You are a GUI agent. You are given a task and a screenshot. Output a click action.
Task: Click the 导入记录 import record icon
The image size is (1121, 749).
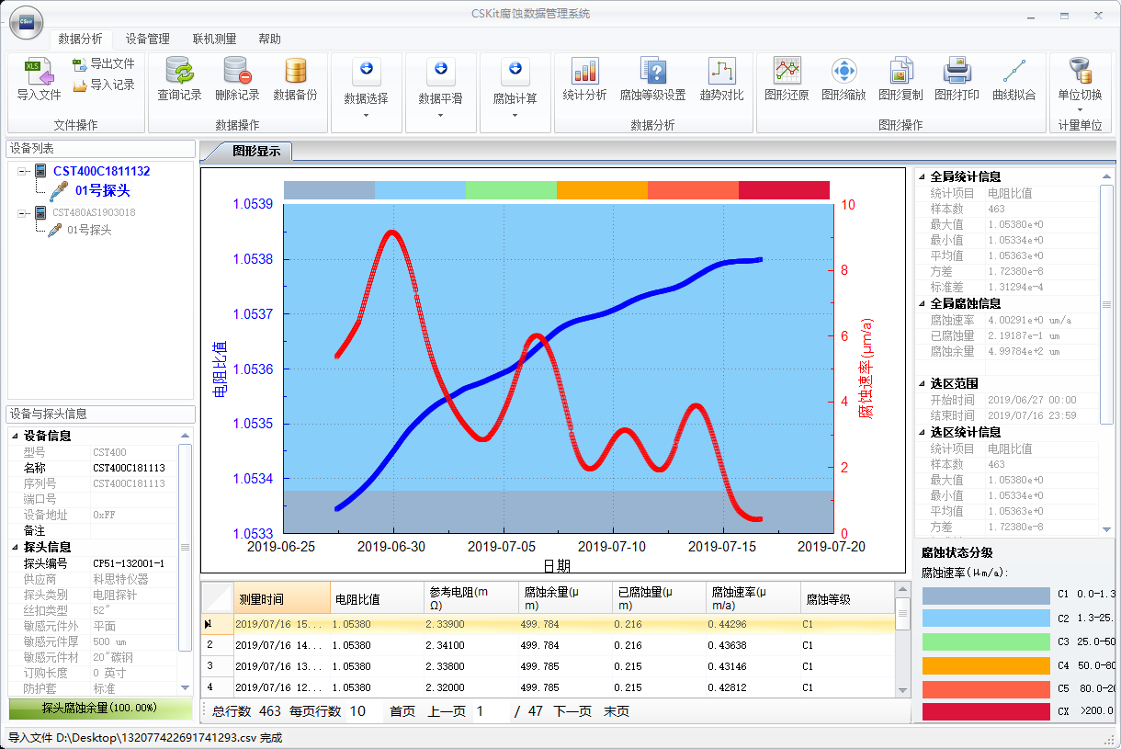(x=80, y=85)
